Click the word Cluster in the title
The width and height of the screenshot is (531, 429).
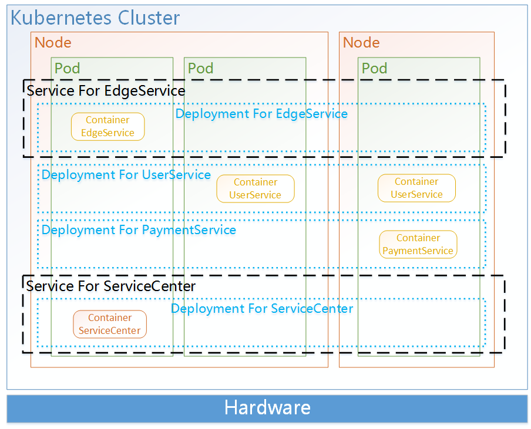149,18
